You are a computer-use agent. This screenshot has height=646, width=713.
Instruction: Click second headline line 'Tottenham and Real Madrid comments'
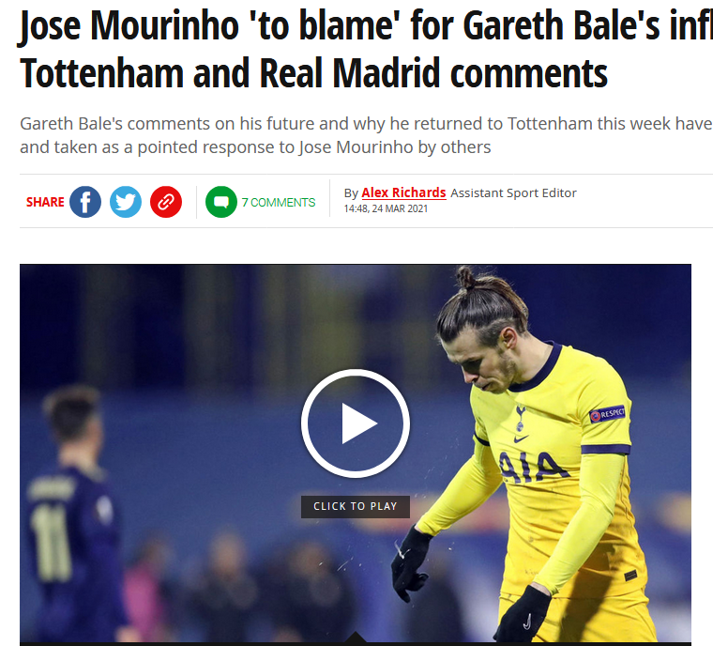(x=313, y=73)
